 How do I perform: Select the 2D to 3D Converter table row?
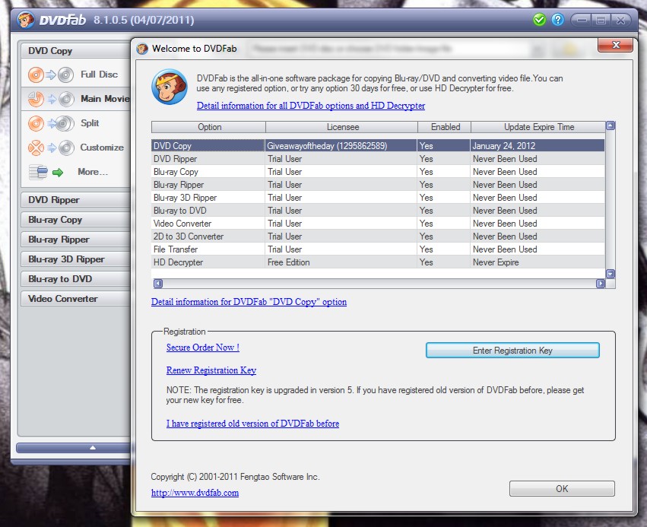coord(378,237)
